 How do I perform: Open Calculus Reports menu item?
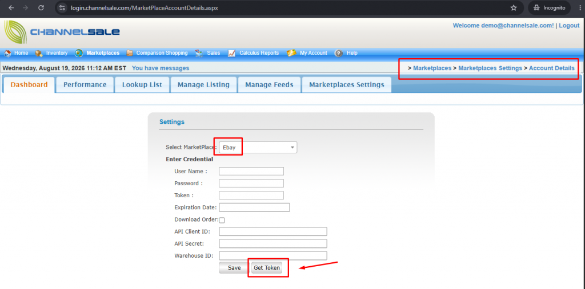(259, 53)
